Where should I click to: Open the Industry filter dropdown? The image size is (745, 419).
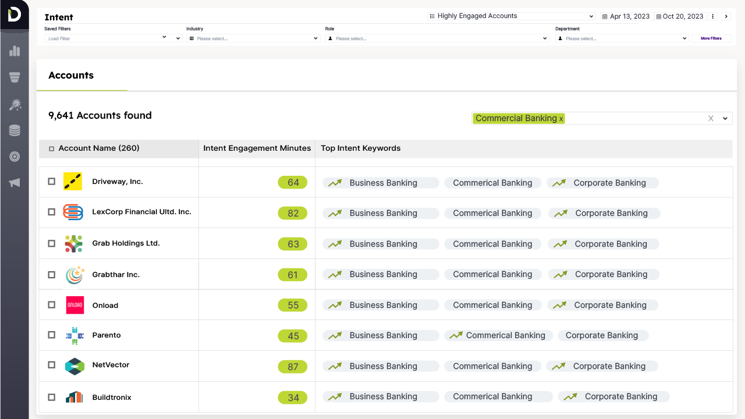pos(253,38)
